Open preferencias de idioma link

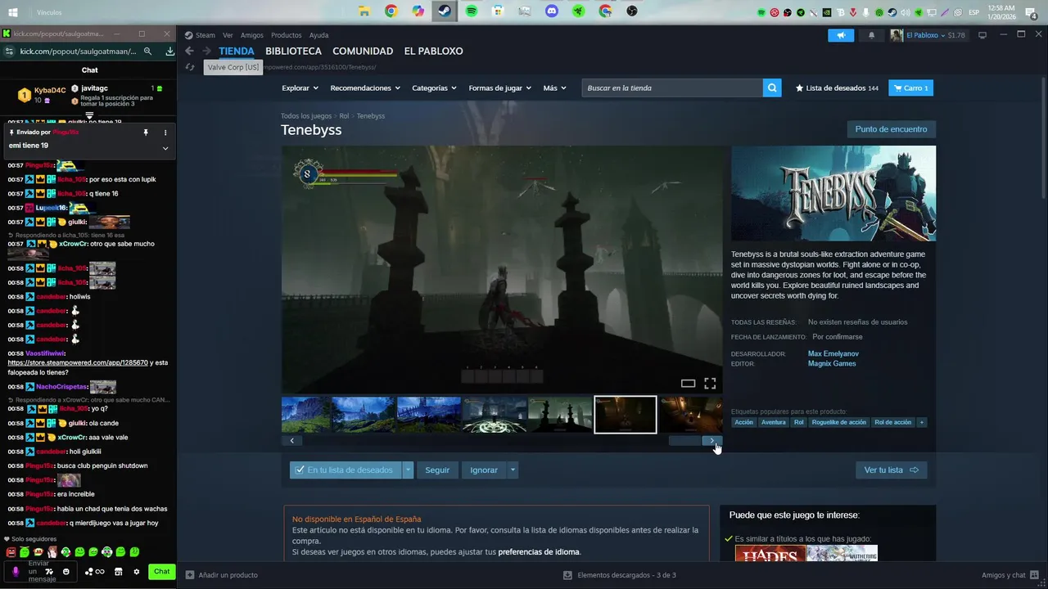[539, 552]
